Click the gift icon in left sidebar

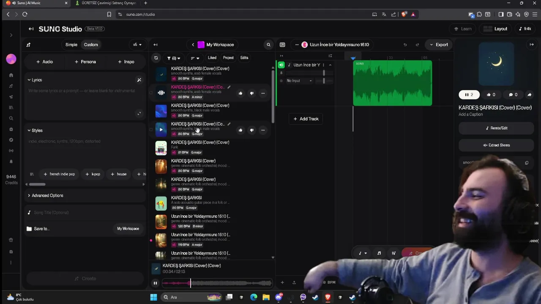click(11, 240)
